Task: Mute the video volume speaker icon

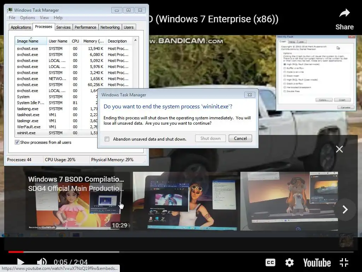Action: click(x=42, y=262)
